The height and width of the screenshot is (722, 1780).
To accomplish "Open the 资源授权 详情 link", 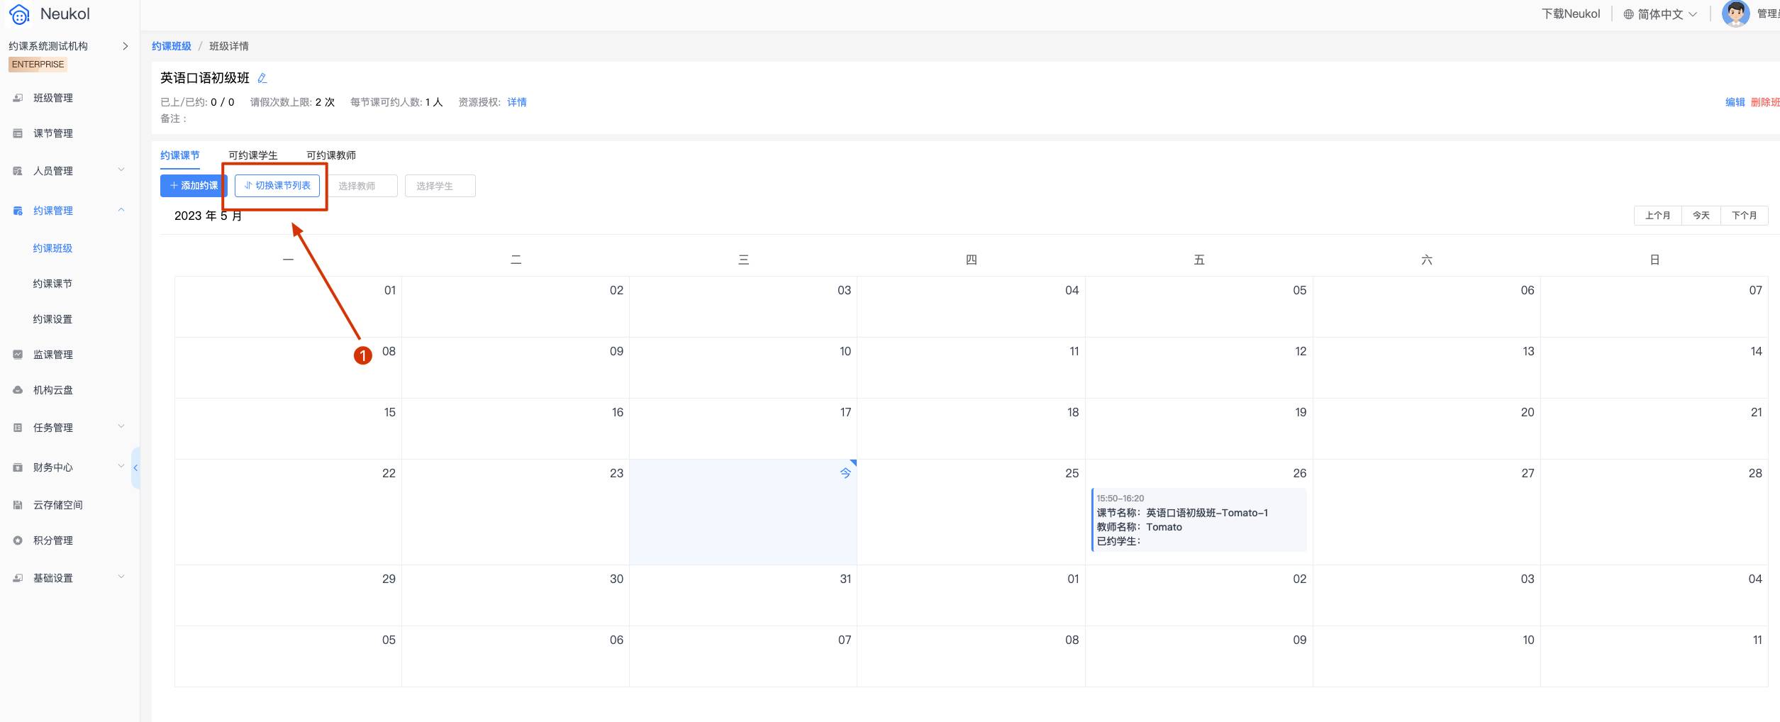I will [517, 102].
